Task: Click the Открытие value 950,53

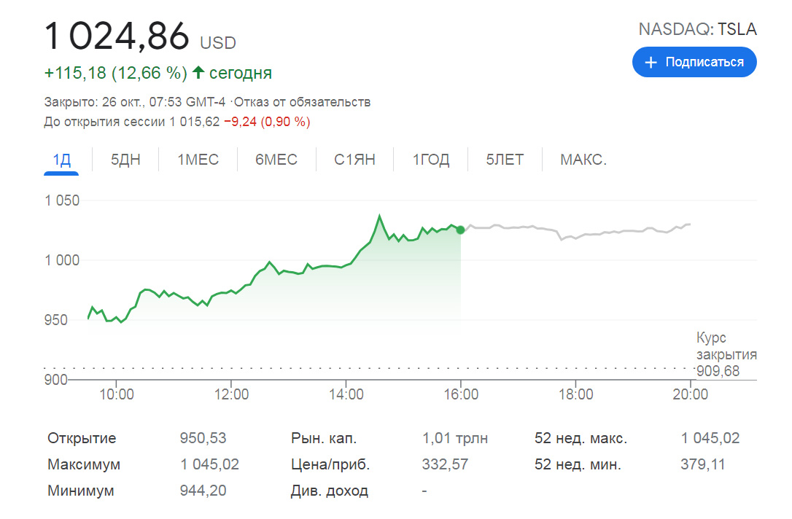Action: pyautogui.click(x=203, y=438)
